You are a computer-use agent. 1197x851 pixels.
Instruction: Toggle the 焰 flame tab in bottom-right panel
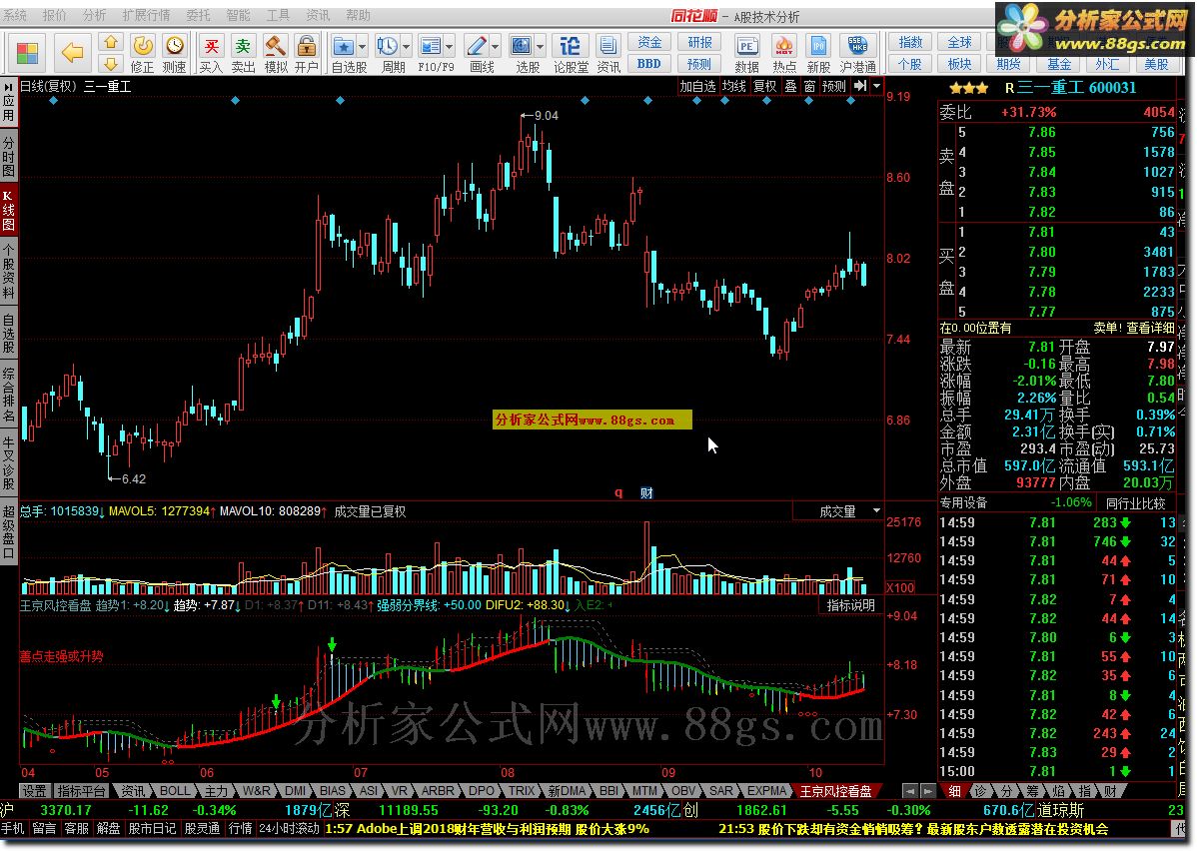point(1058,791)
